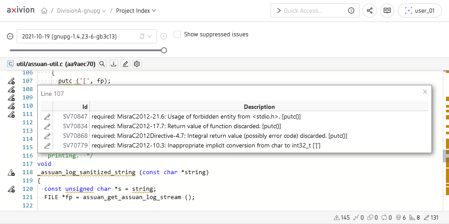Open the Project Index view dropdown
Screen dimensions: 449x224
136,11
